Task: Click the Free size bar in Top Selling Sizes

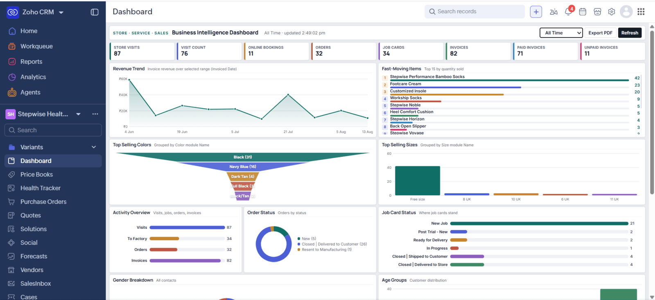Action: coord(418,181)
